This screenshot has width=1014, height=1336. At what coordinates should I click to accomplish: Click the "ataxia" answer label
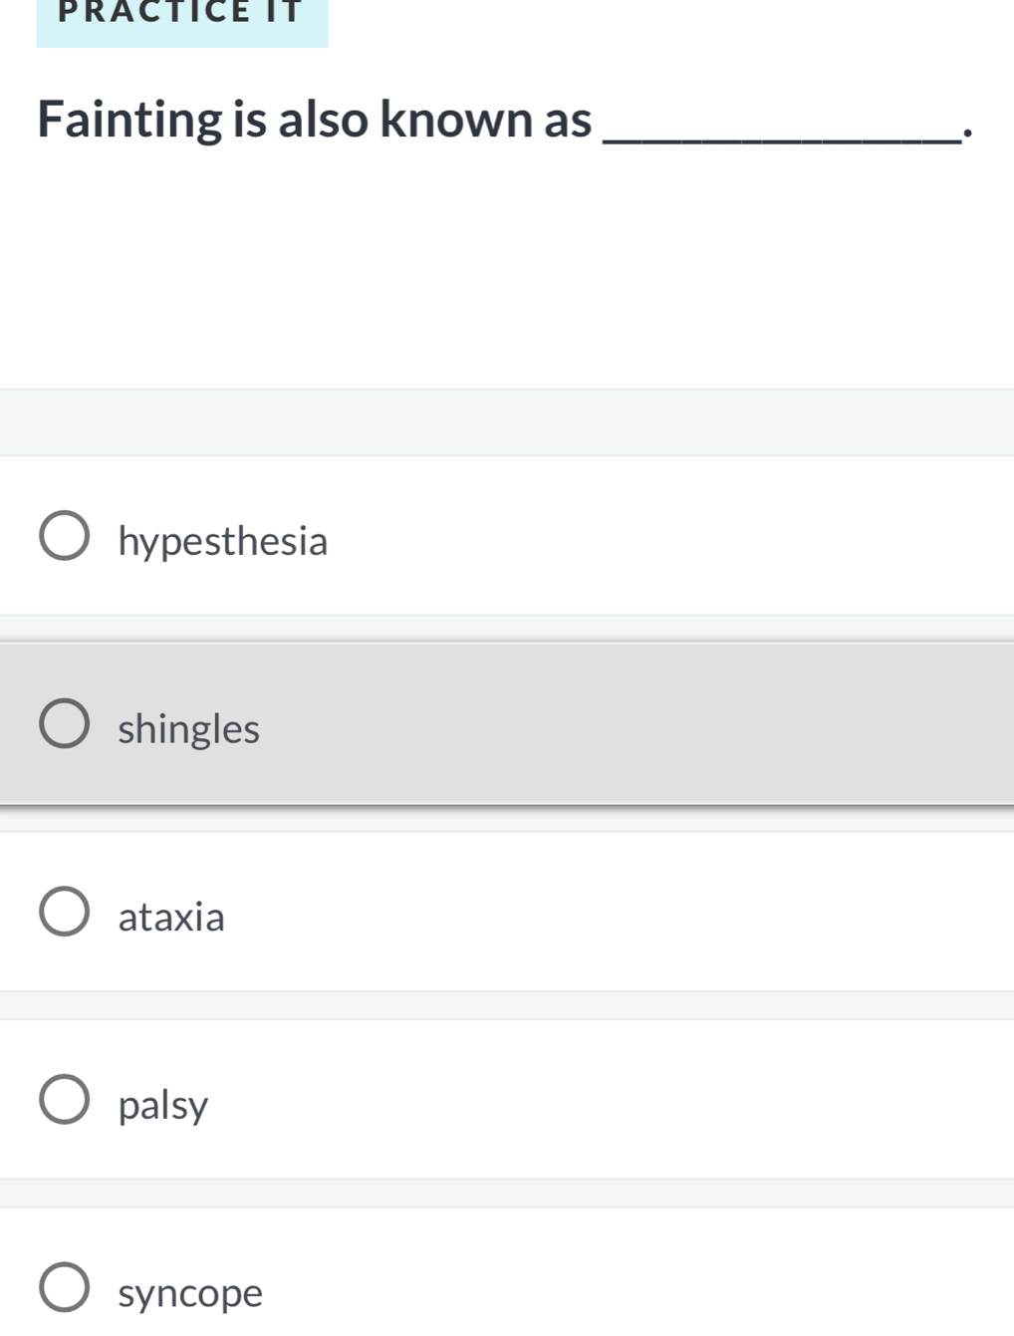tap(171, 917)
